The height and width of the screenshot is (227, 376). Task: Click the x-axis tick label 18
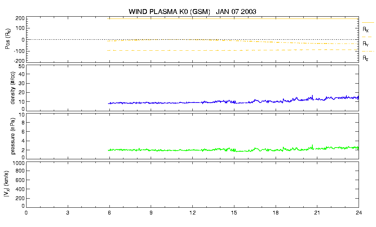tap(276, 213)
